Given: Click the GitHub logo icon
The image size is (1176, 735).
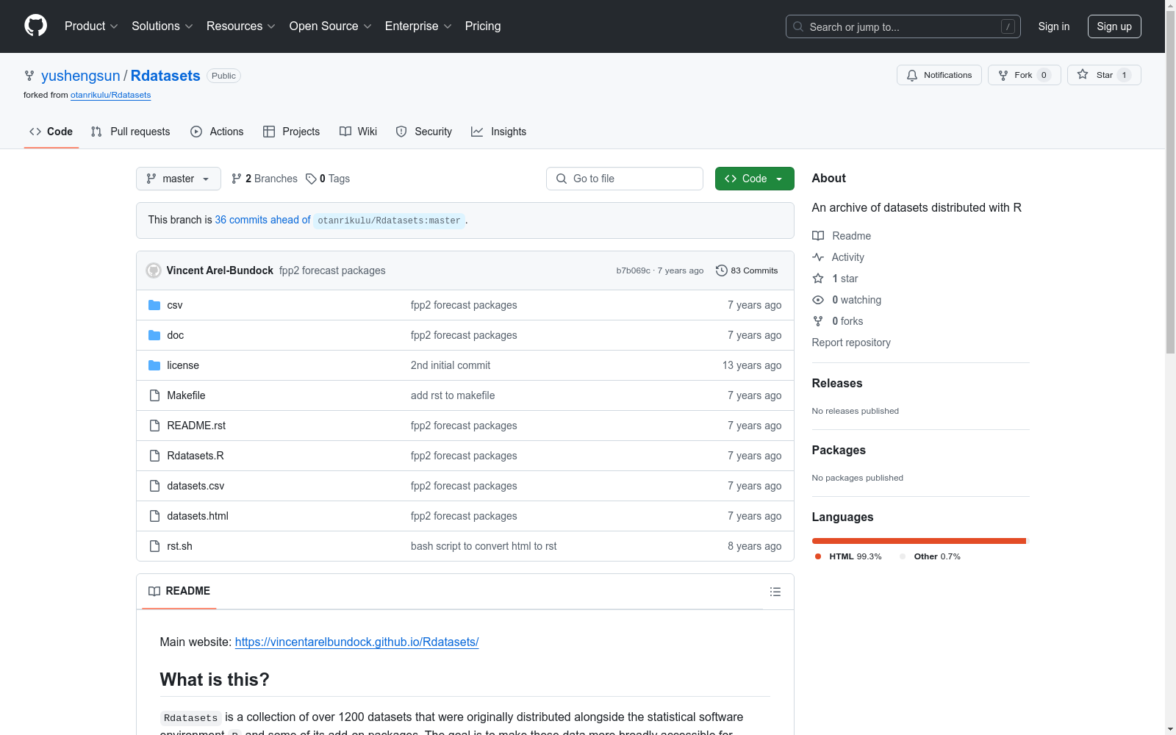Looking at the screenshot, I should (x=35, y=26).
